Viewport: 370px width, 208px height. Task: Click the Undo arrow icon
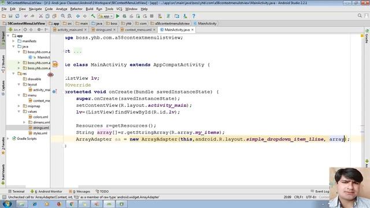25,16
